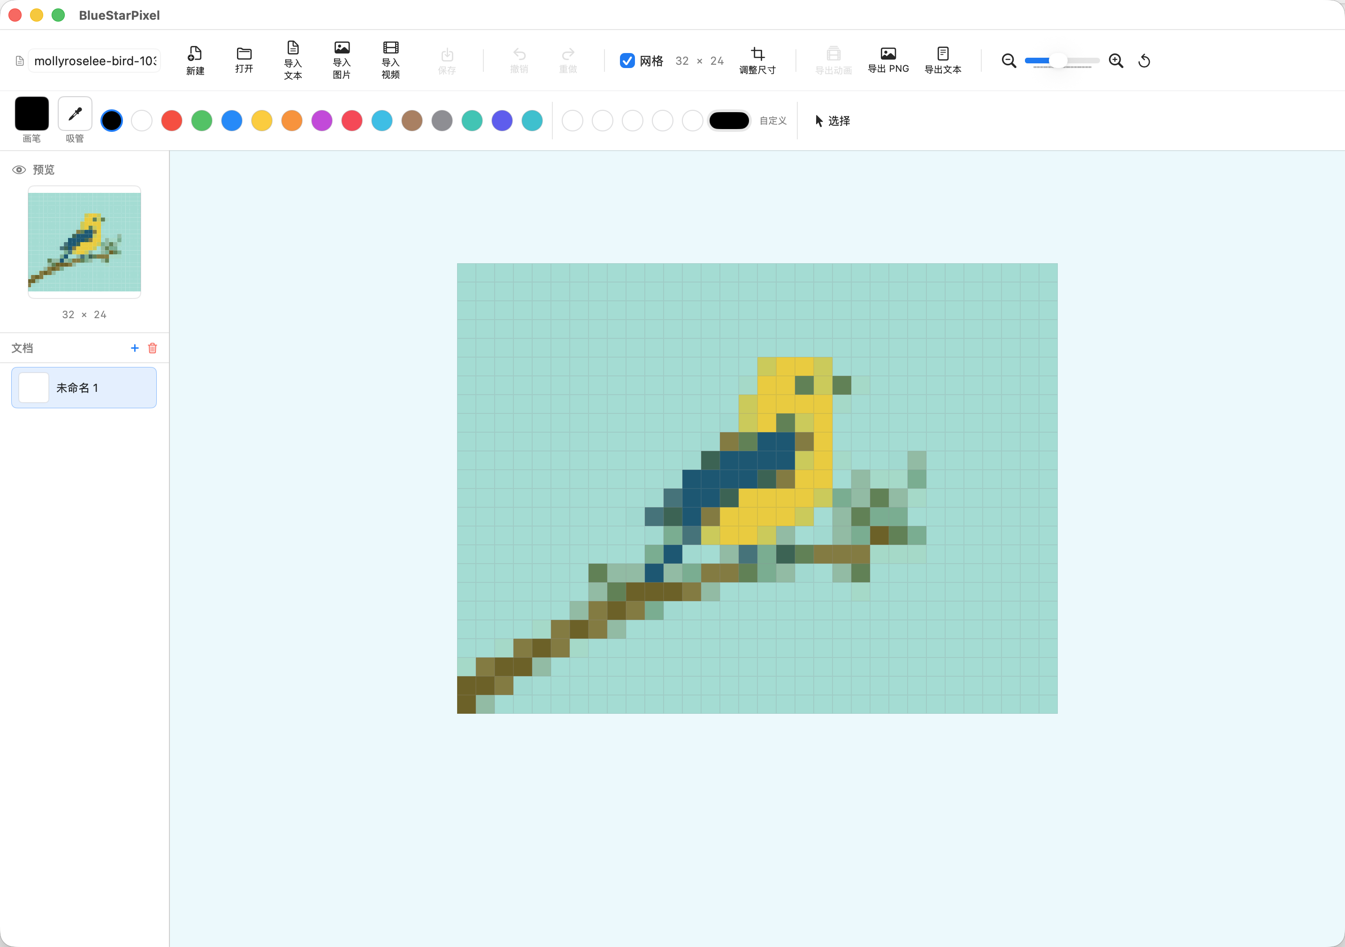Open a file with the folder icon
This screenshot has height=947, width=1345.
click(x=245, y=53)
